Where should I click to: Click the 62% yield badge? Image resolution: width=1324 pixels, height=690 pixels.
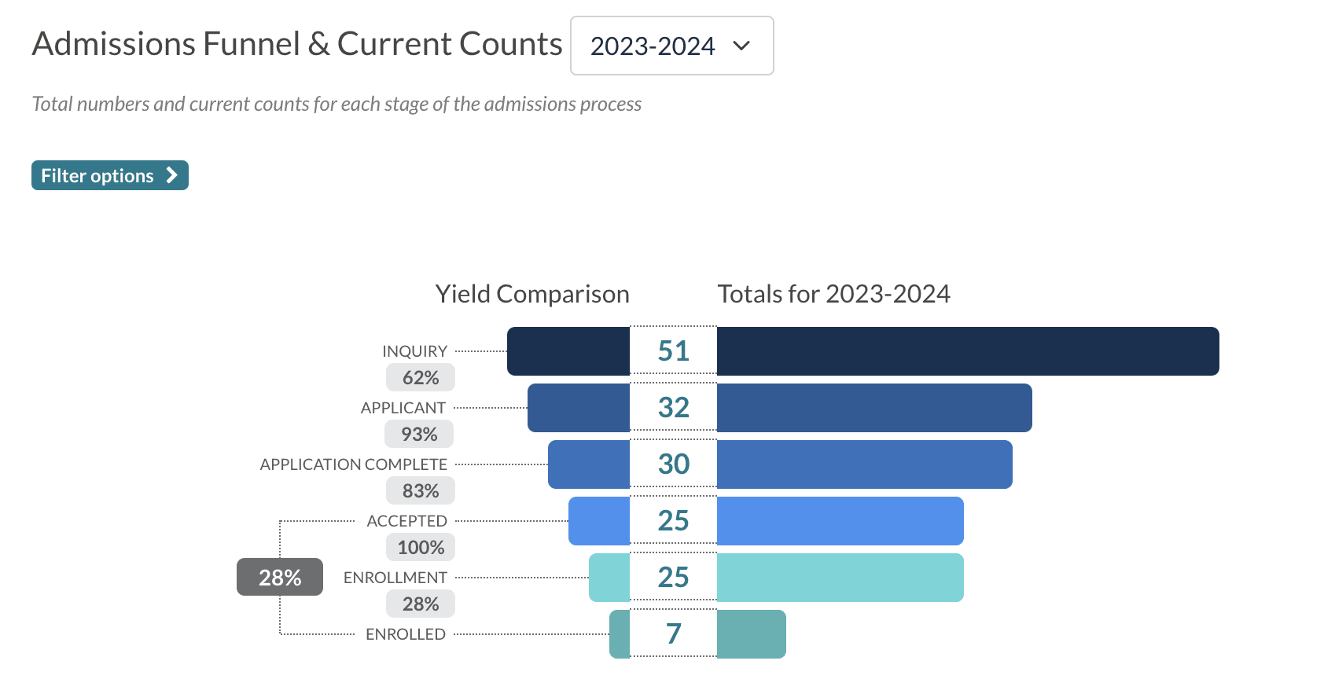(x=421, y=378)
